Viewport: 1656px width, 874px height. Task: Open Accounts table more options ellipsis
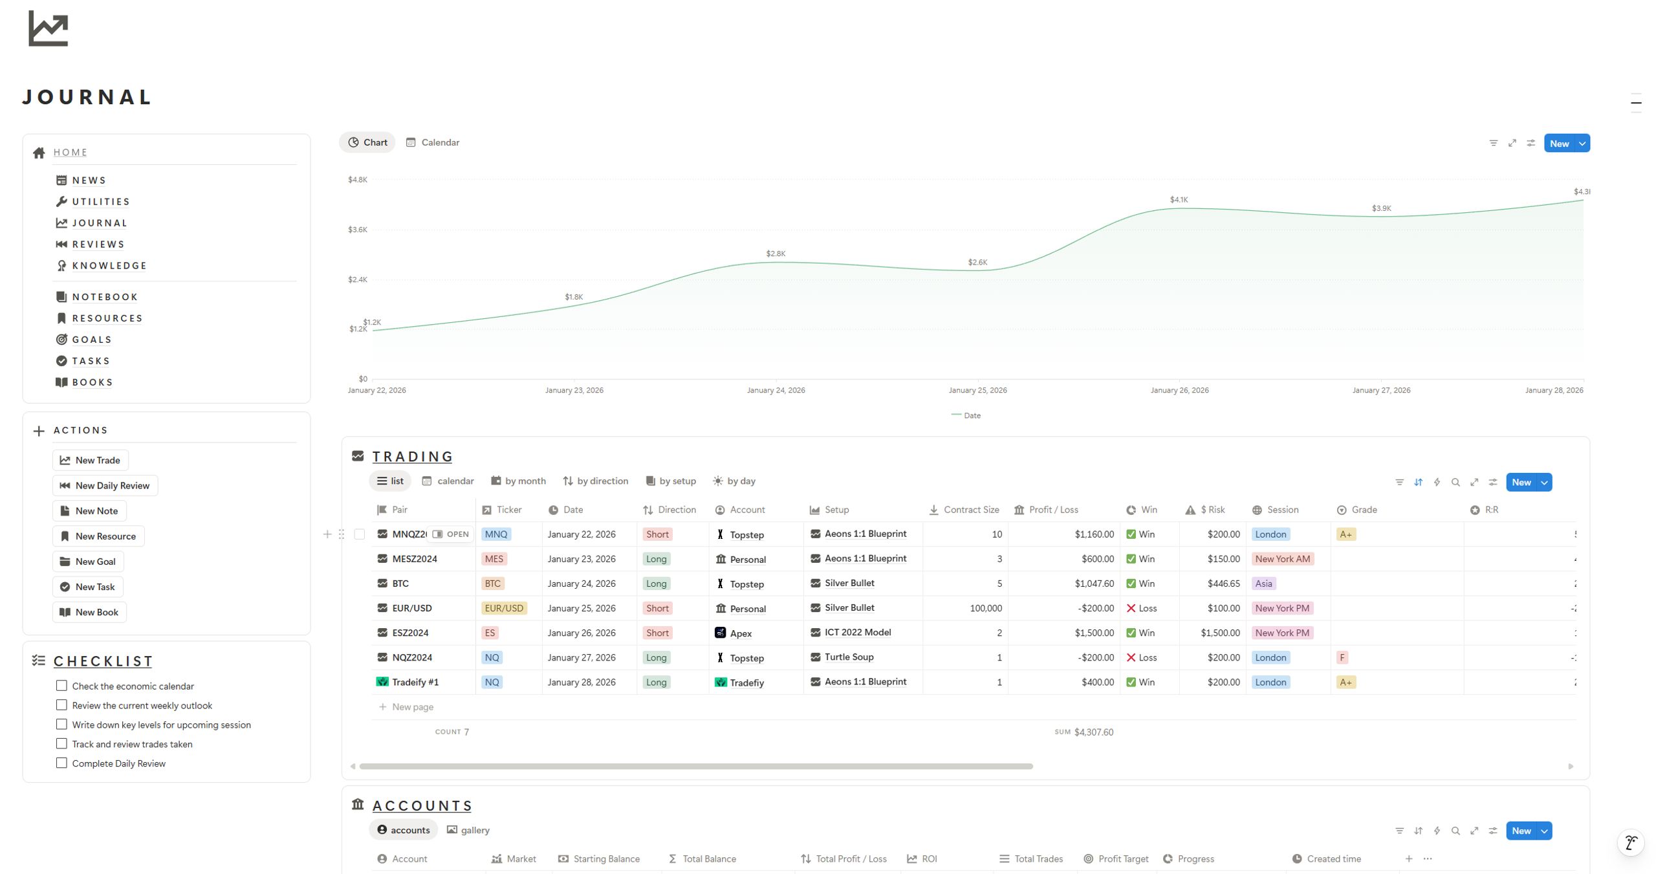click(x=1428, y=858)
